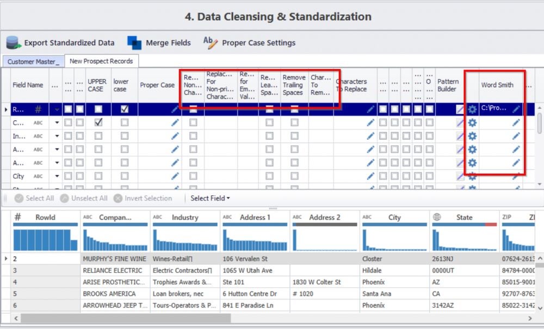Edit the Word Smith file path with the pencil icon
The width and height of the screenshot is (544, 329).
517,109
